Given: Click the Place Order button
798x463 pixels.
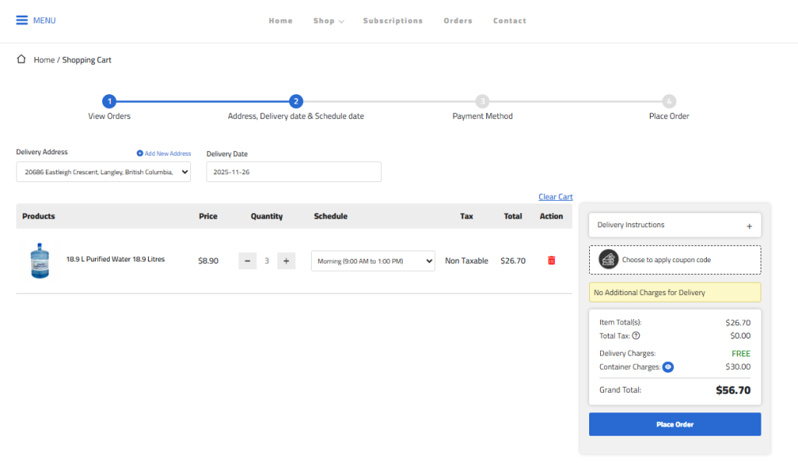Looking at the screenshot, I should click(x=674, y=424).
